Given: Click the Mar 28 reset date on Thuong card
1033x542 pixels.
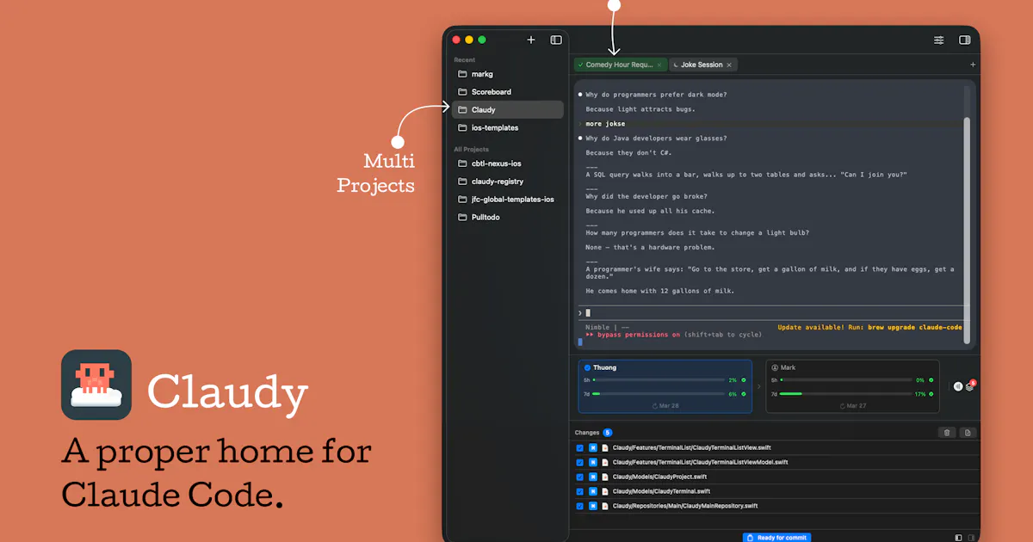Looking at the screenshot, I should tap(665, 405).
